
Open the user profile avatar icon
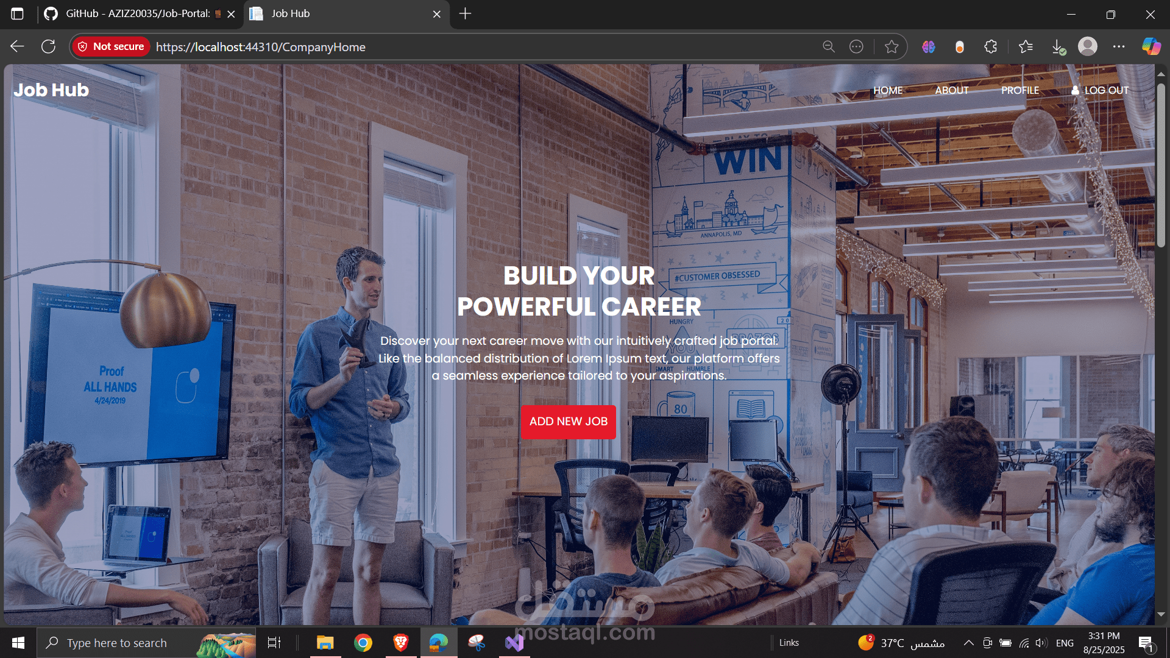pos(1088,47)
